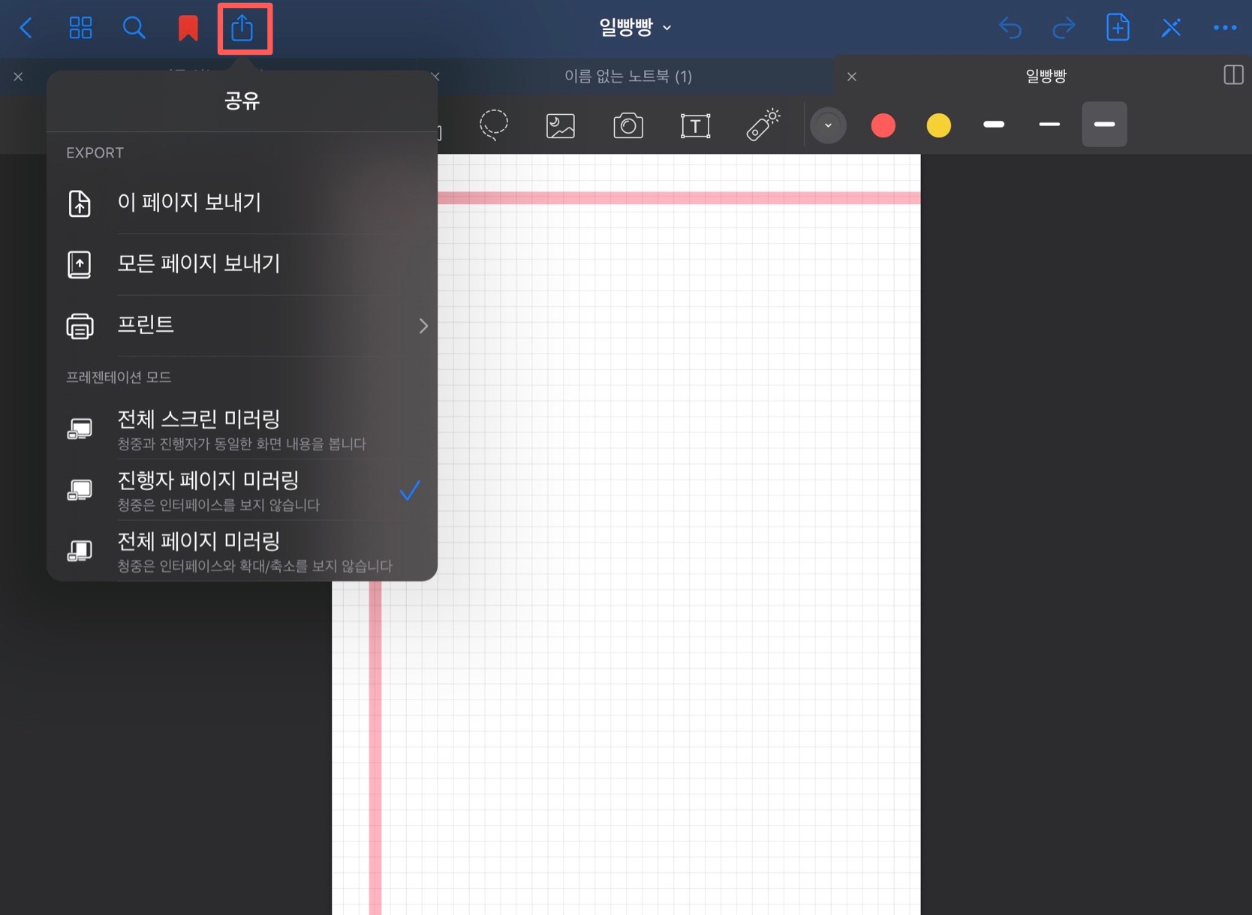Click the printer icon
1252x915 pixels.
tap(80, 326)
